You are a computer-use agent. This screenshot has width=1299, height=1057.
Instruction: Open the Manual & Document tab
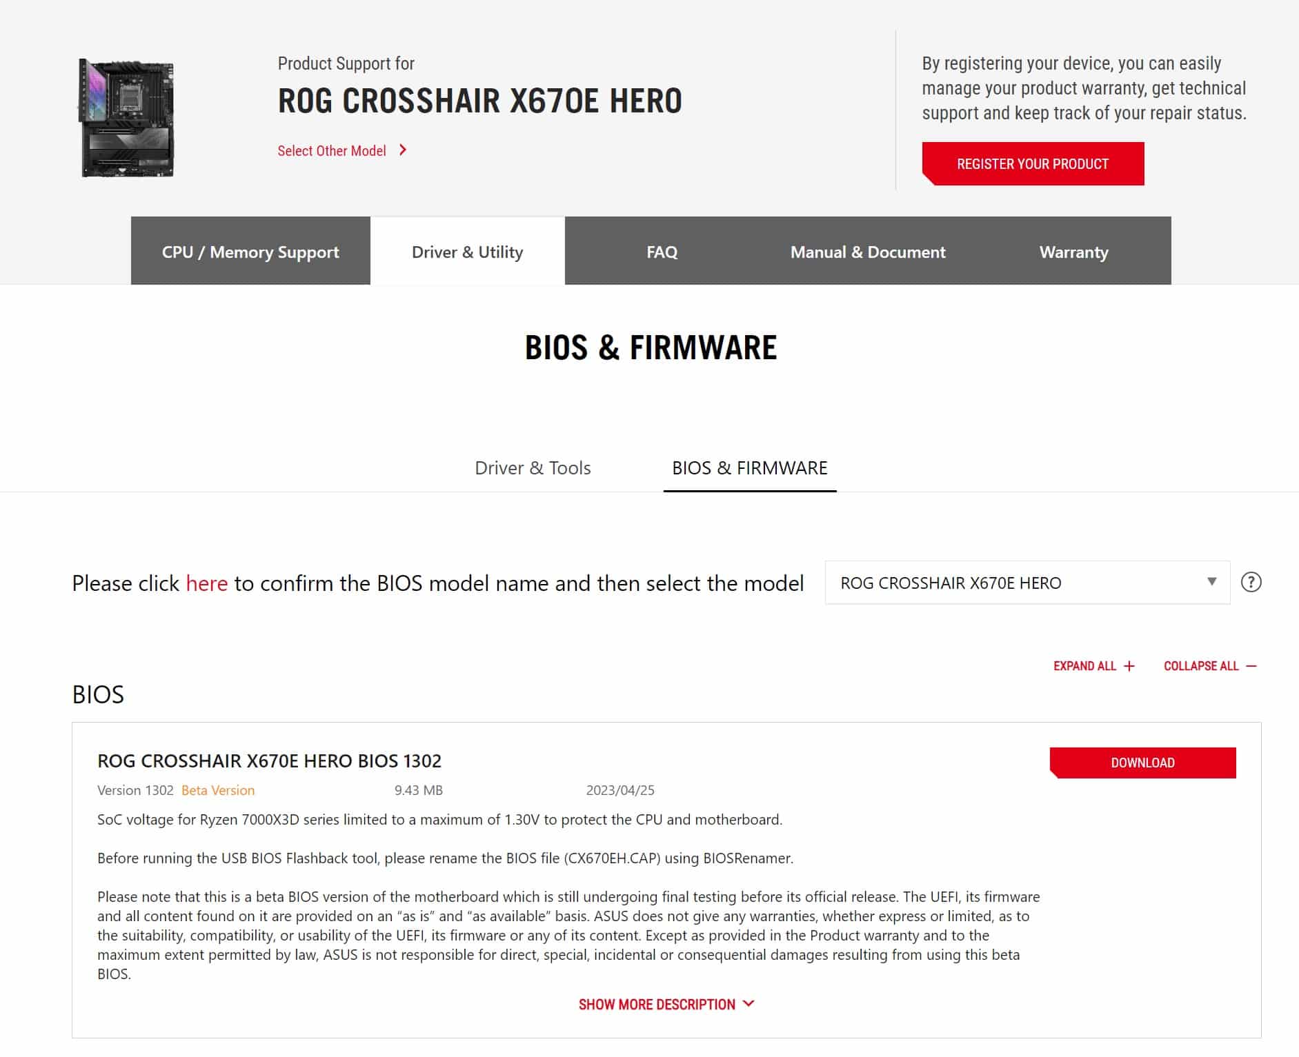(x=868, y=252)
